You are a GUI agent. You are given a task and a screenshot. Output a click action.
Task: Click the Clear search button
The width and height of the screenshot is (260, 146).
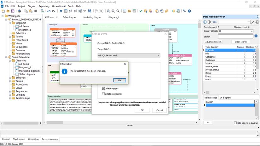point(241,42)
